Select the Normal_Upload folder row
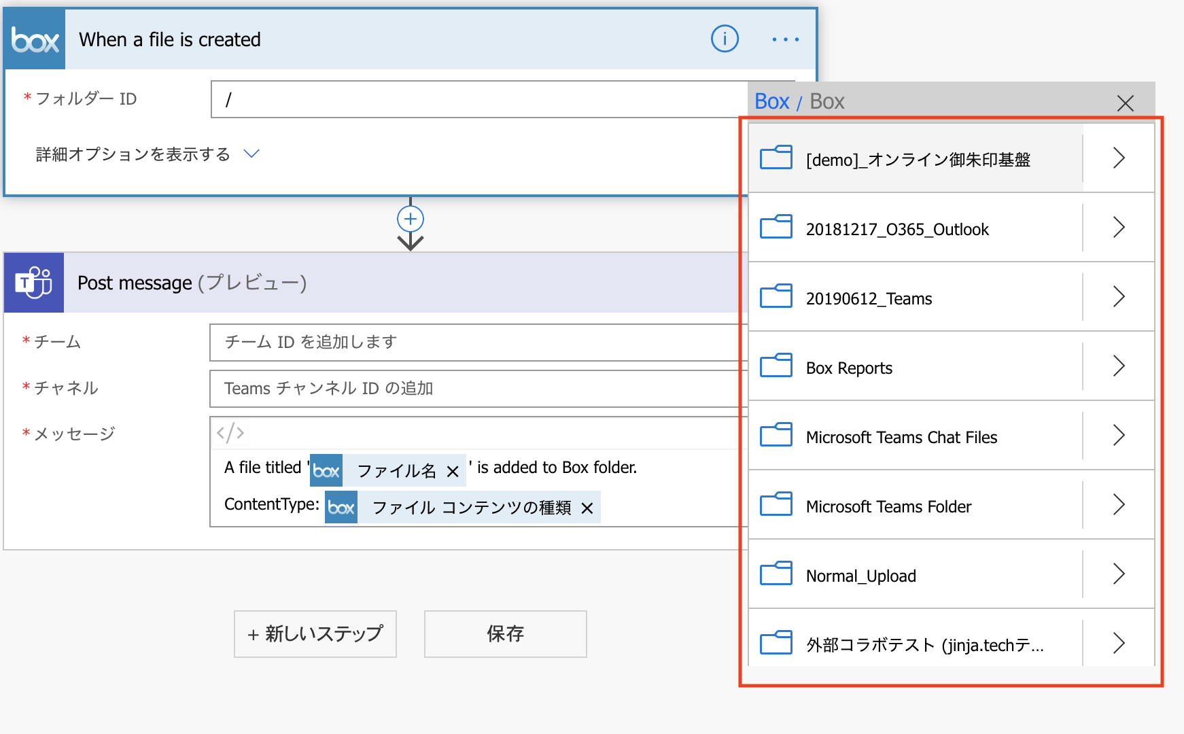This screenshot has height=734, width=1184. (861, 574)
